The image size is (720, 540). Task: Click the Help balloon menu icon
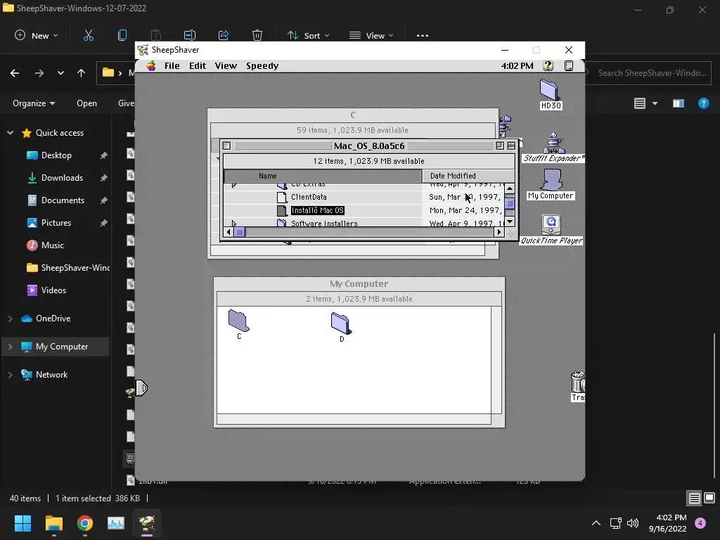548,65
